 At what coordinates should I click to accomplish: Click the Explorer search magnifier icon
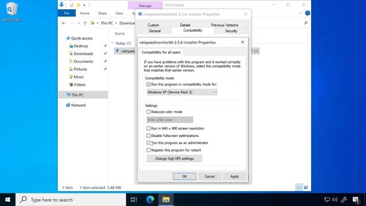[x=305, y=23]
